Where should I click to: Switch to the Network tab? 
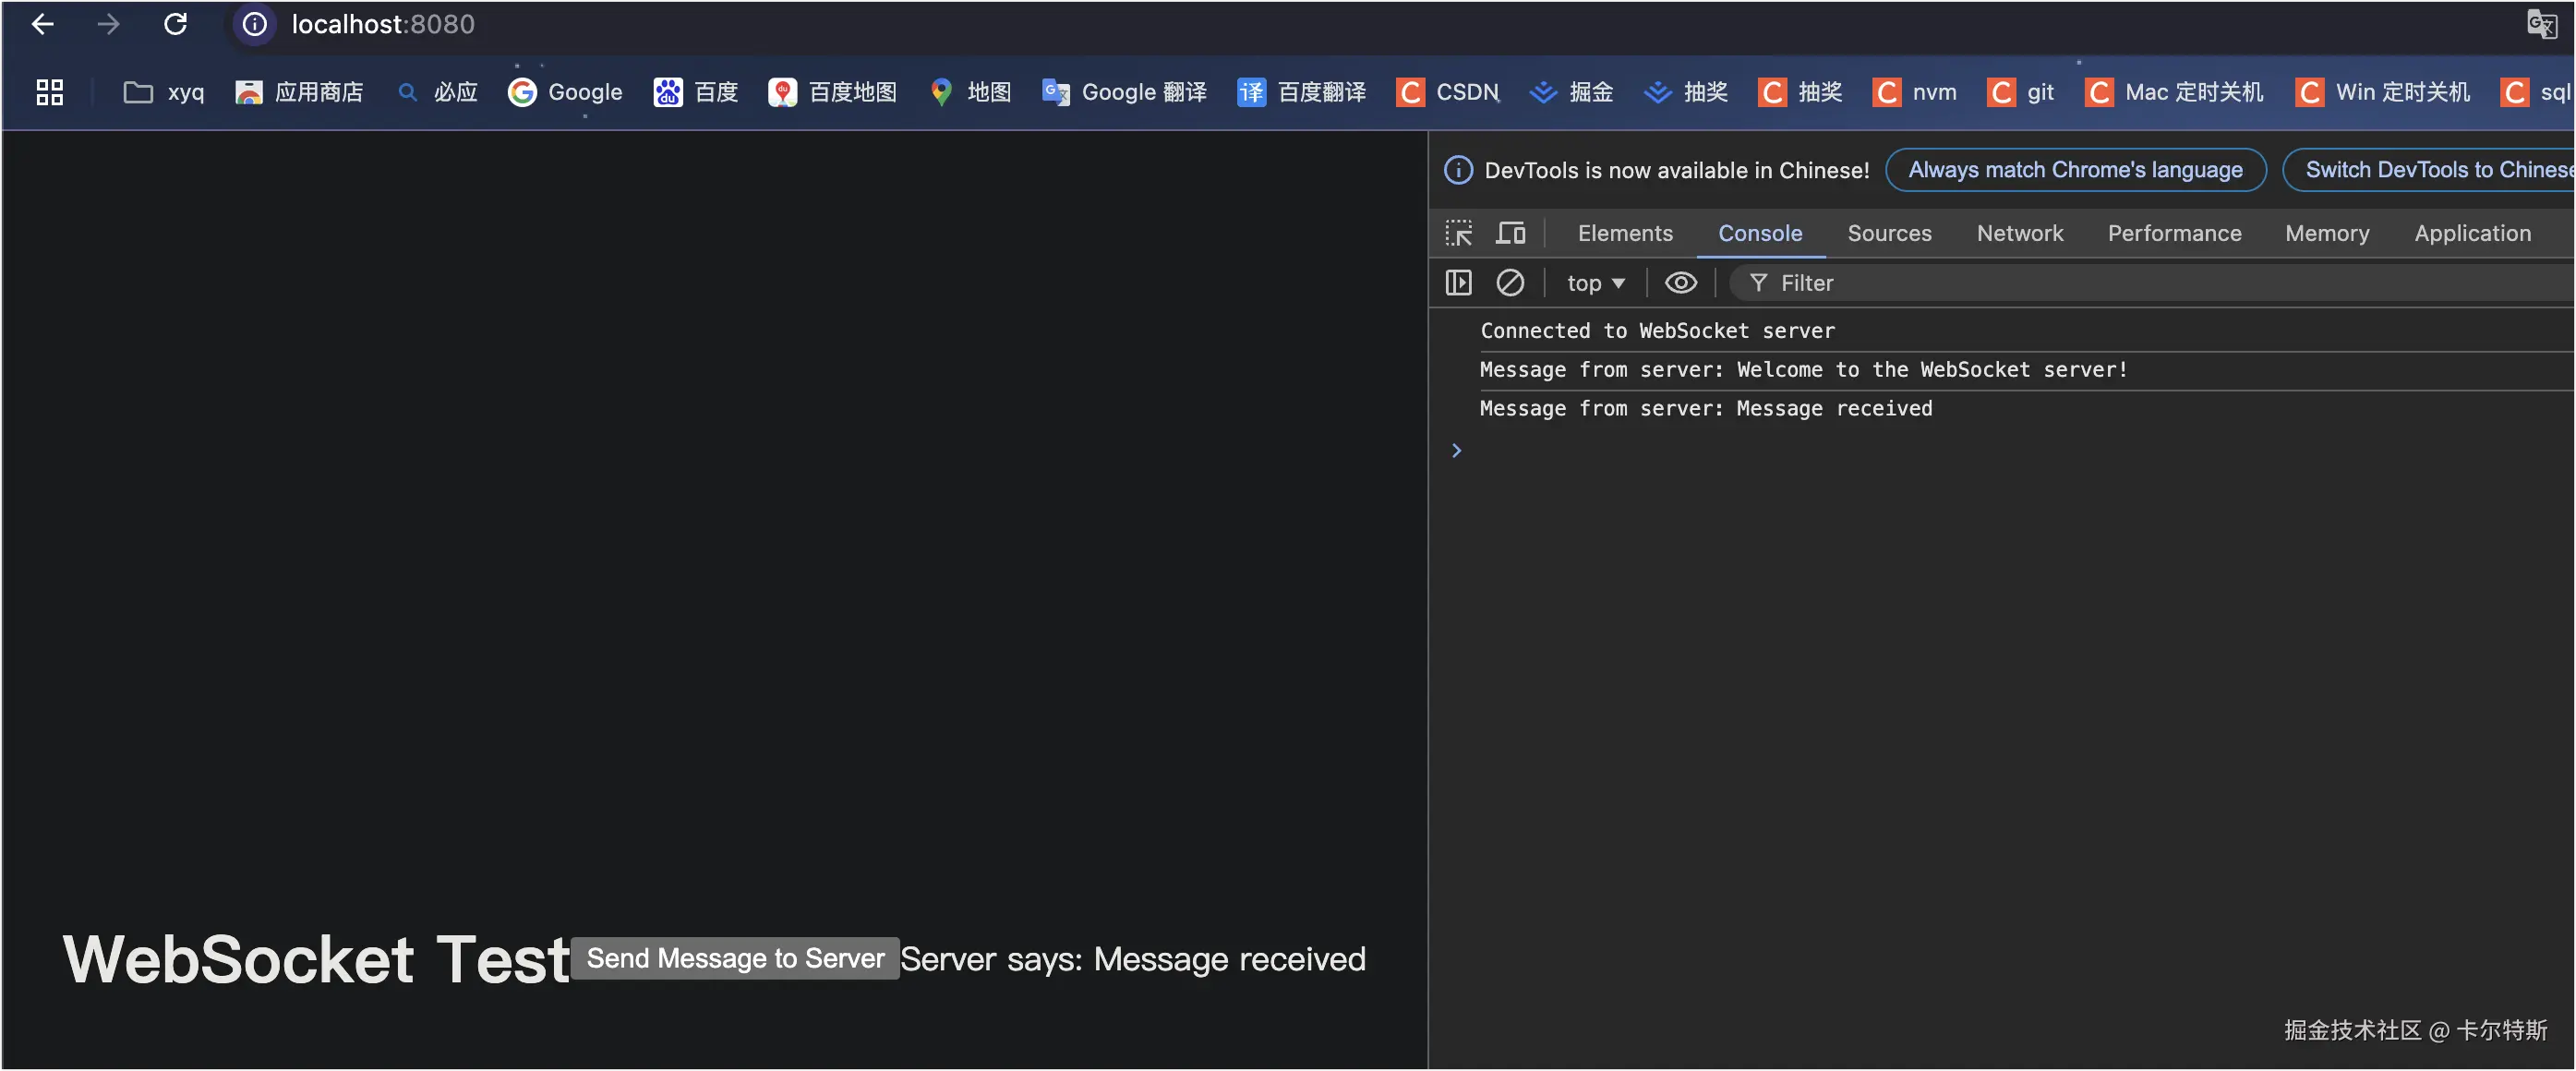[2019, 233]
